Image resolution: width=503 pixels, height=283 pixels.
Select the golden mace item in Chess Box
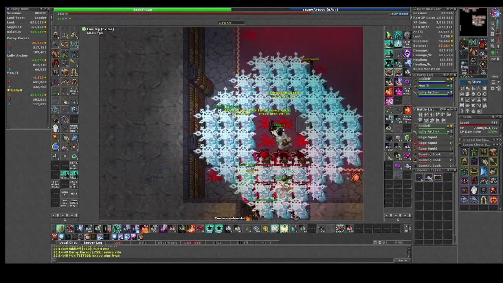point(494,162)
